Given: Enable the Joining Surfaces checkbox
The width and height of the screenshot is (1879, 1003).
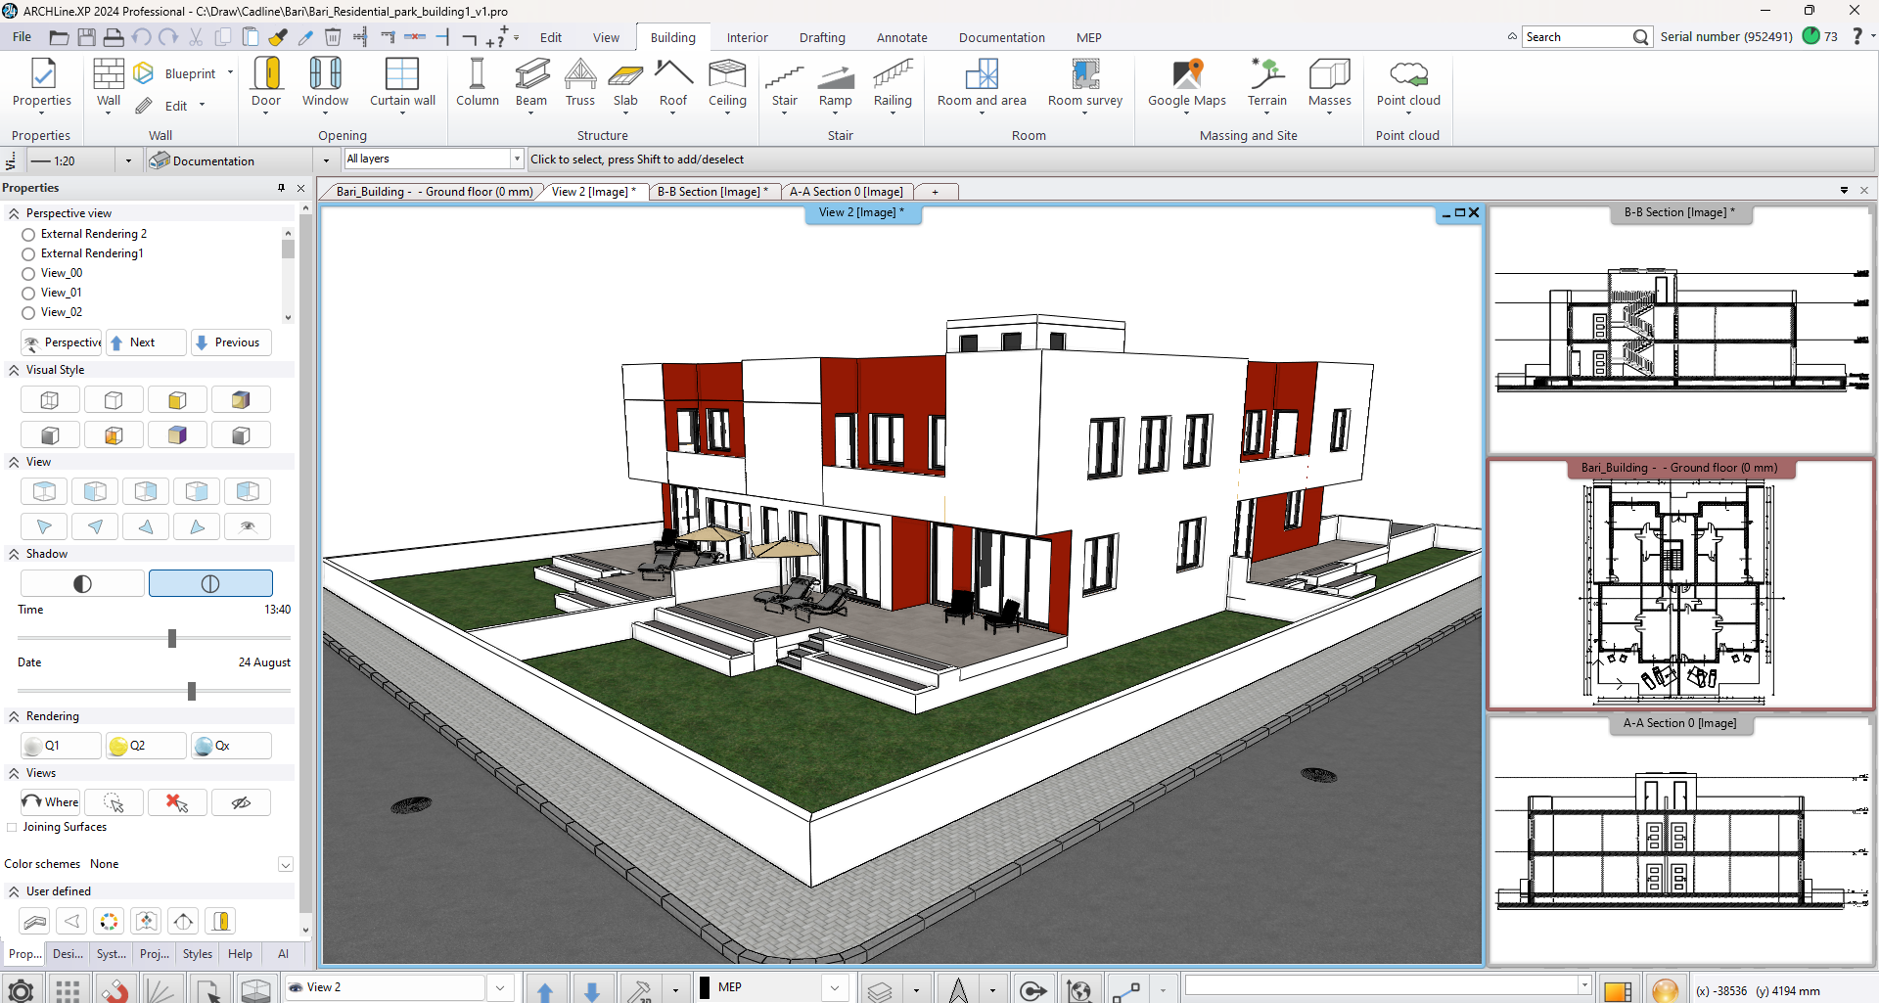Looking at the screenshot, I should click(x=13, y=828).
